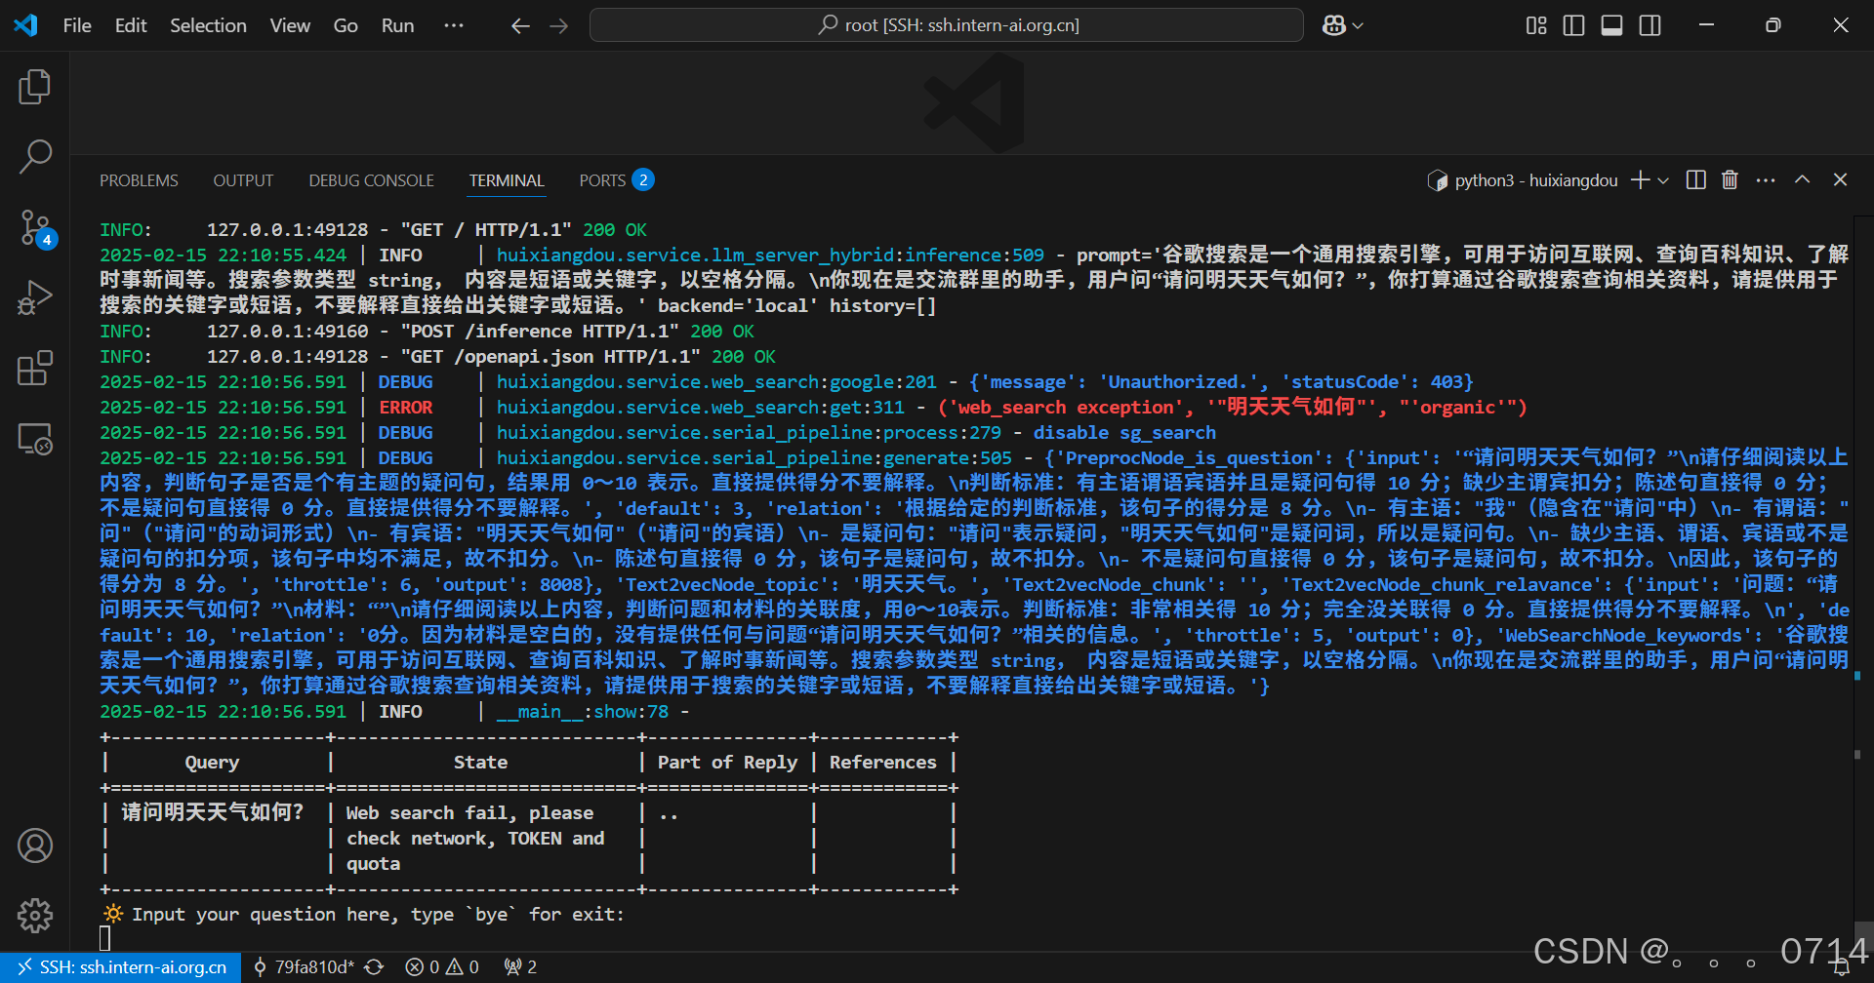Open the Run and Debug view

pos(35,297)
